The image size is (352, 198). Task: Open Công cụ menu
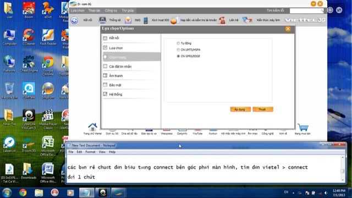coord(111,10)
